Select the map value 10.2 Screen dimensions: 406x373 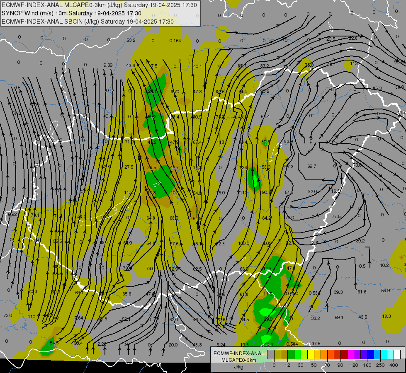point(384,265)
